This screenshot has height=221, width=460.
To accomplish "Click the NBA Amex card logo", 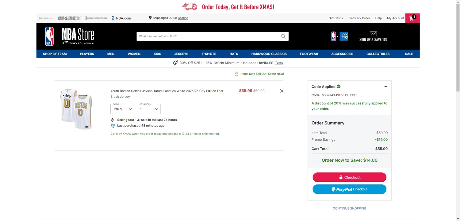I will point(339,36).
